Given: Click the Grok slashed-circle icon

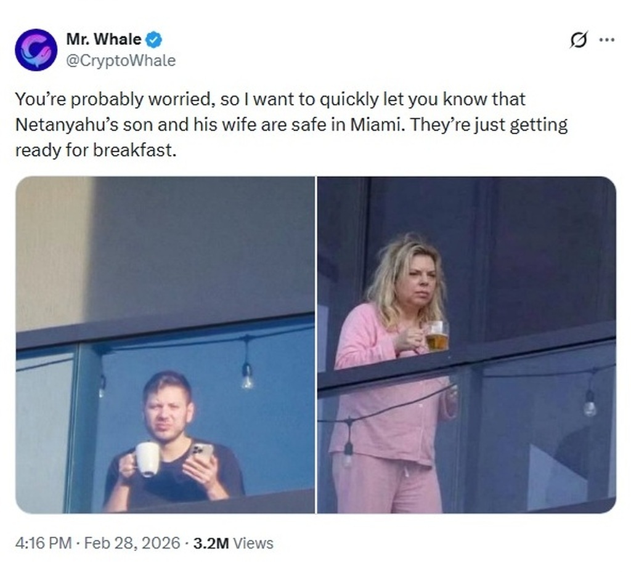Looking at the screenshot, I should tap(579, 40).
